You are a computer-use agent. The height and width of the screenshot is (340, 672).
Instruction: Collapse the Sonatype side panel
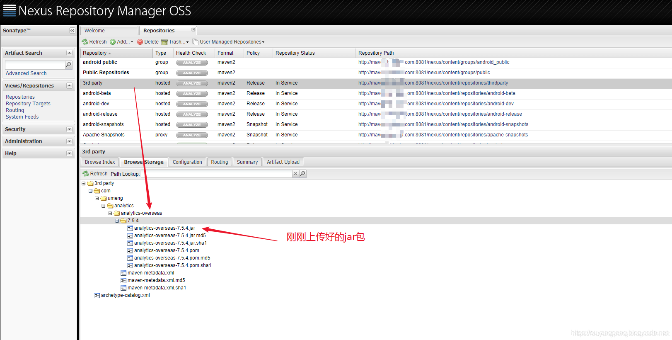72,31
